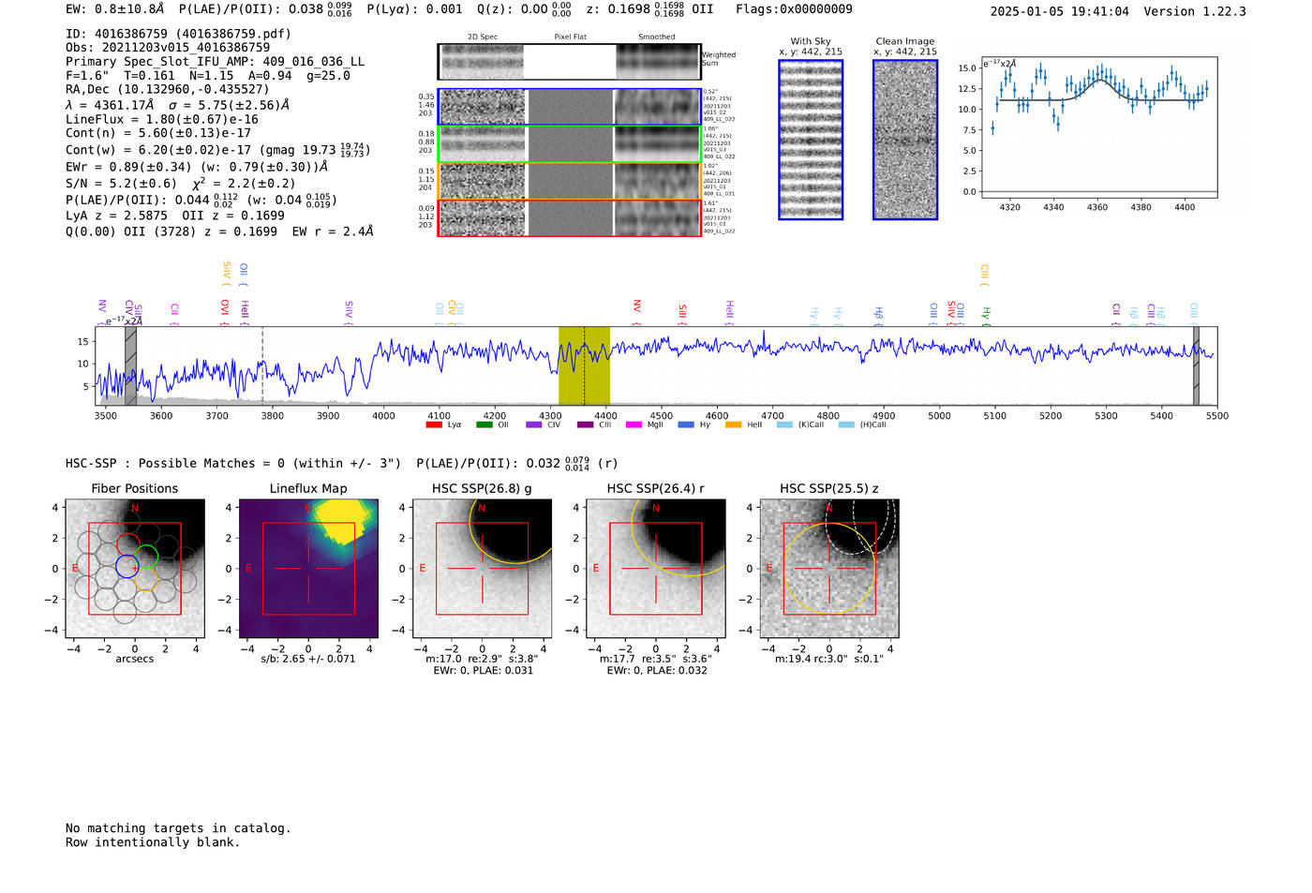The width and height of the screenshot is (1312, 893).
Task: Select the RA,Dec coordinates text
Action: click(x=167, y=90)
